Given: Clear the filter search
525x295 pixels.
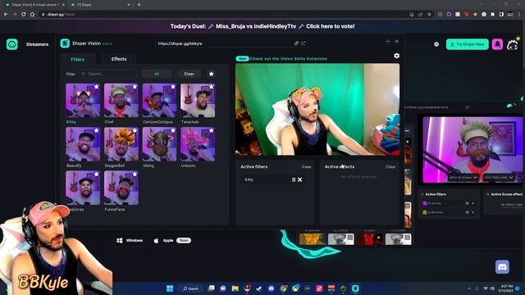Looking at the screenshot, I should tap(189, 74).
